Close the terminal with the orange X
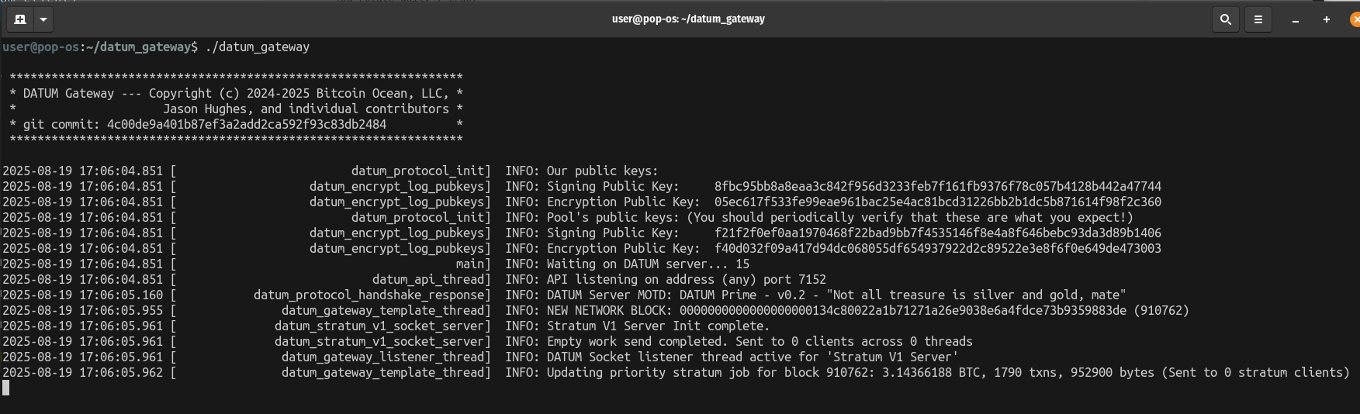This screenshot has width=1360, height=414. (1355, 19)
